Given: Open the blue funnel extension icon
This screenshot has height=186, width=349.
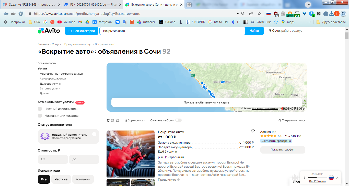Looking at the screenshot, I should [305, 14].
